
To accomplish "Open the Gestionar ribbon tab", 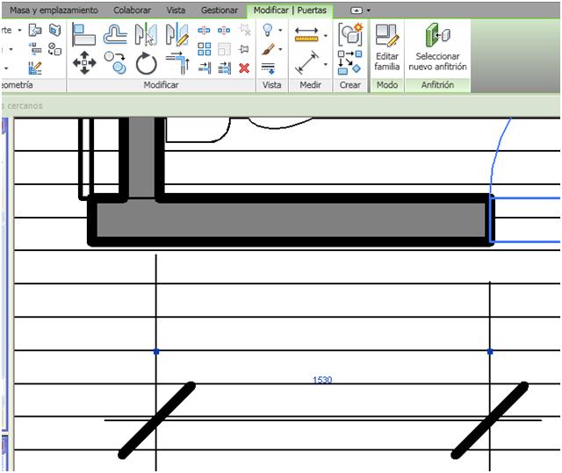I will [219, 10].
